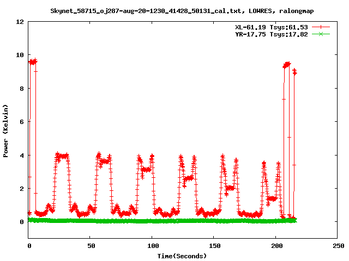Click y-axis tick label 2
349x261 pixels.
pos(22,189)
